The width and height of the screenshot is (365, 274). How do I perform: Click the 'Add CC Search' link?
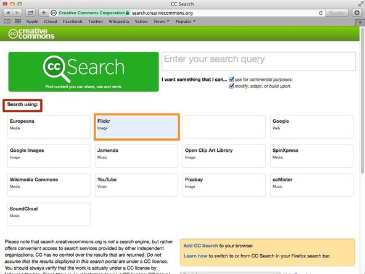click(x=200, y=246)
